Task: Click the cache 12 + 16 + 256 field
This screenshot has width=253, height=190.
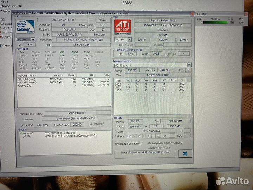Action: coord(81,45)
